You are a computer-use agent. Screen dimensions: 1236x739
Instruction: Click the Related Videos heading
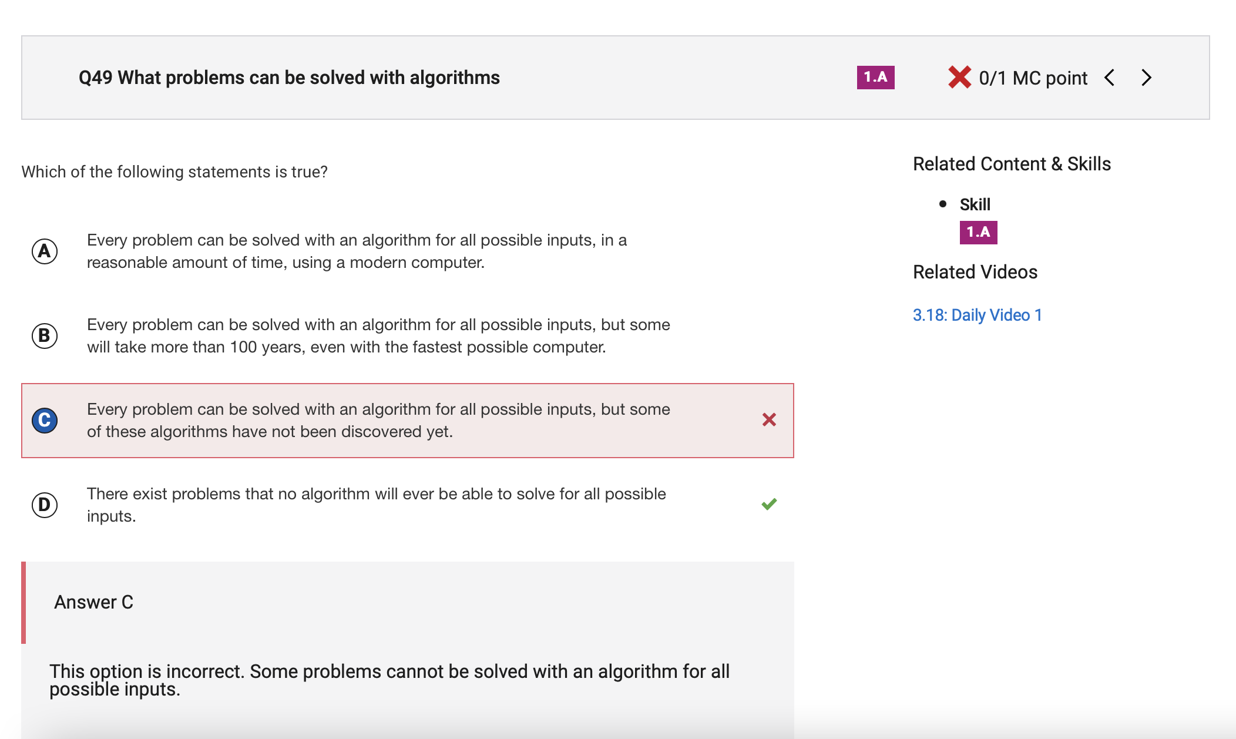pyautogui.click(x=975, y=272)
